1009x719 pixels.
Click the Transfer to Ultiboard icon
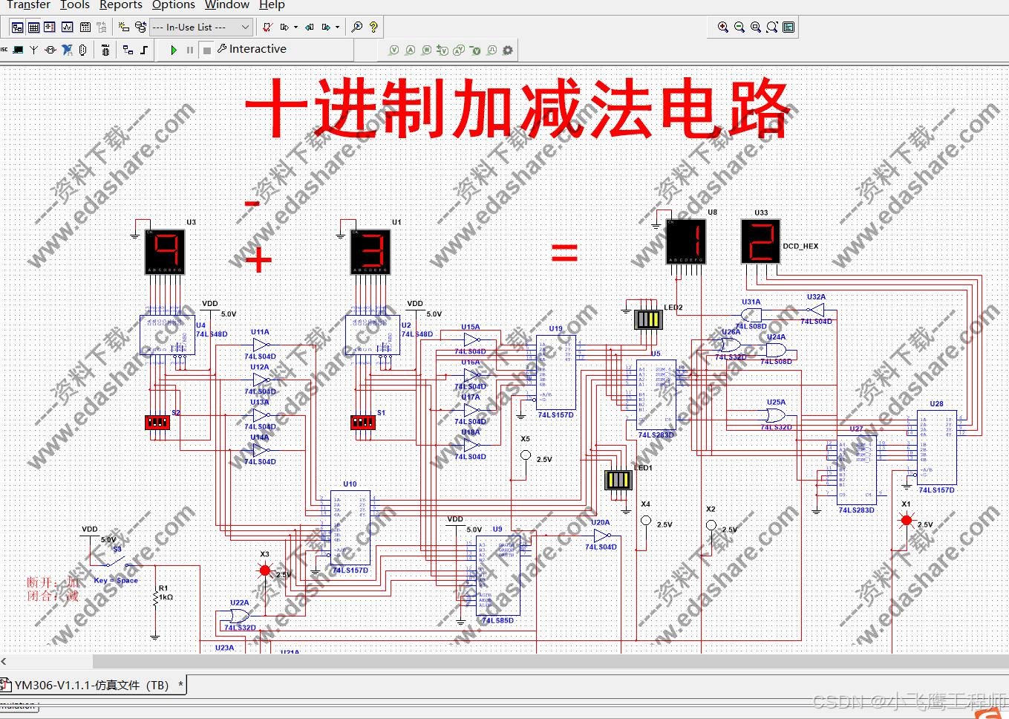click(x=284, y=27)
